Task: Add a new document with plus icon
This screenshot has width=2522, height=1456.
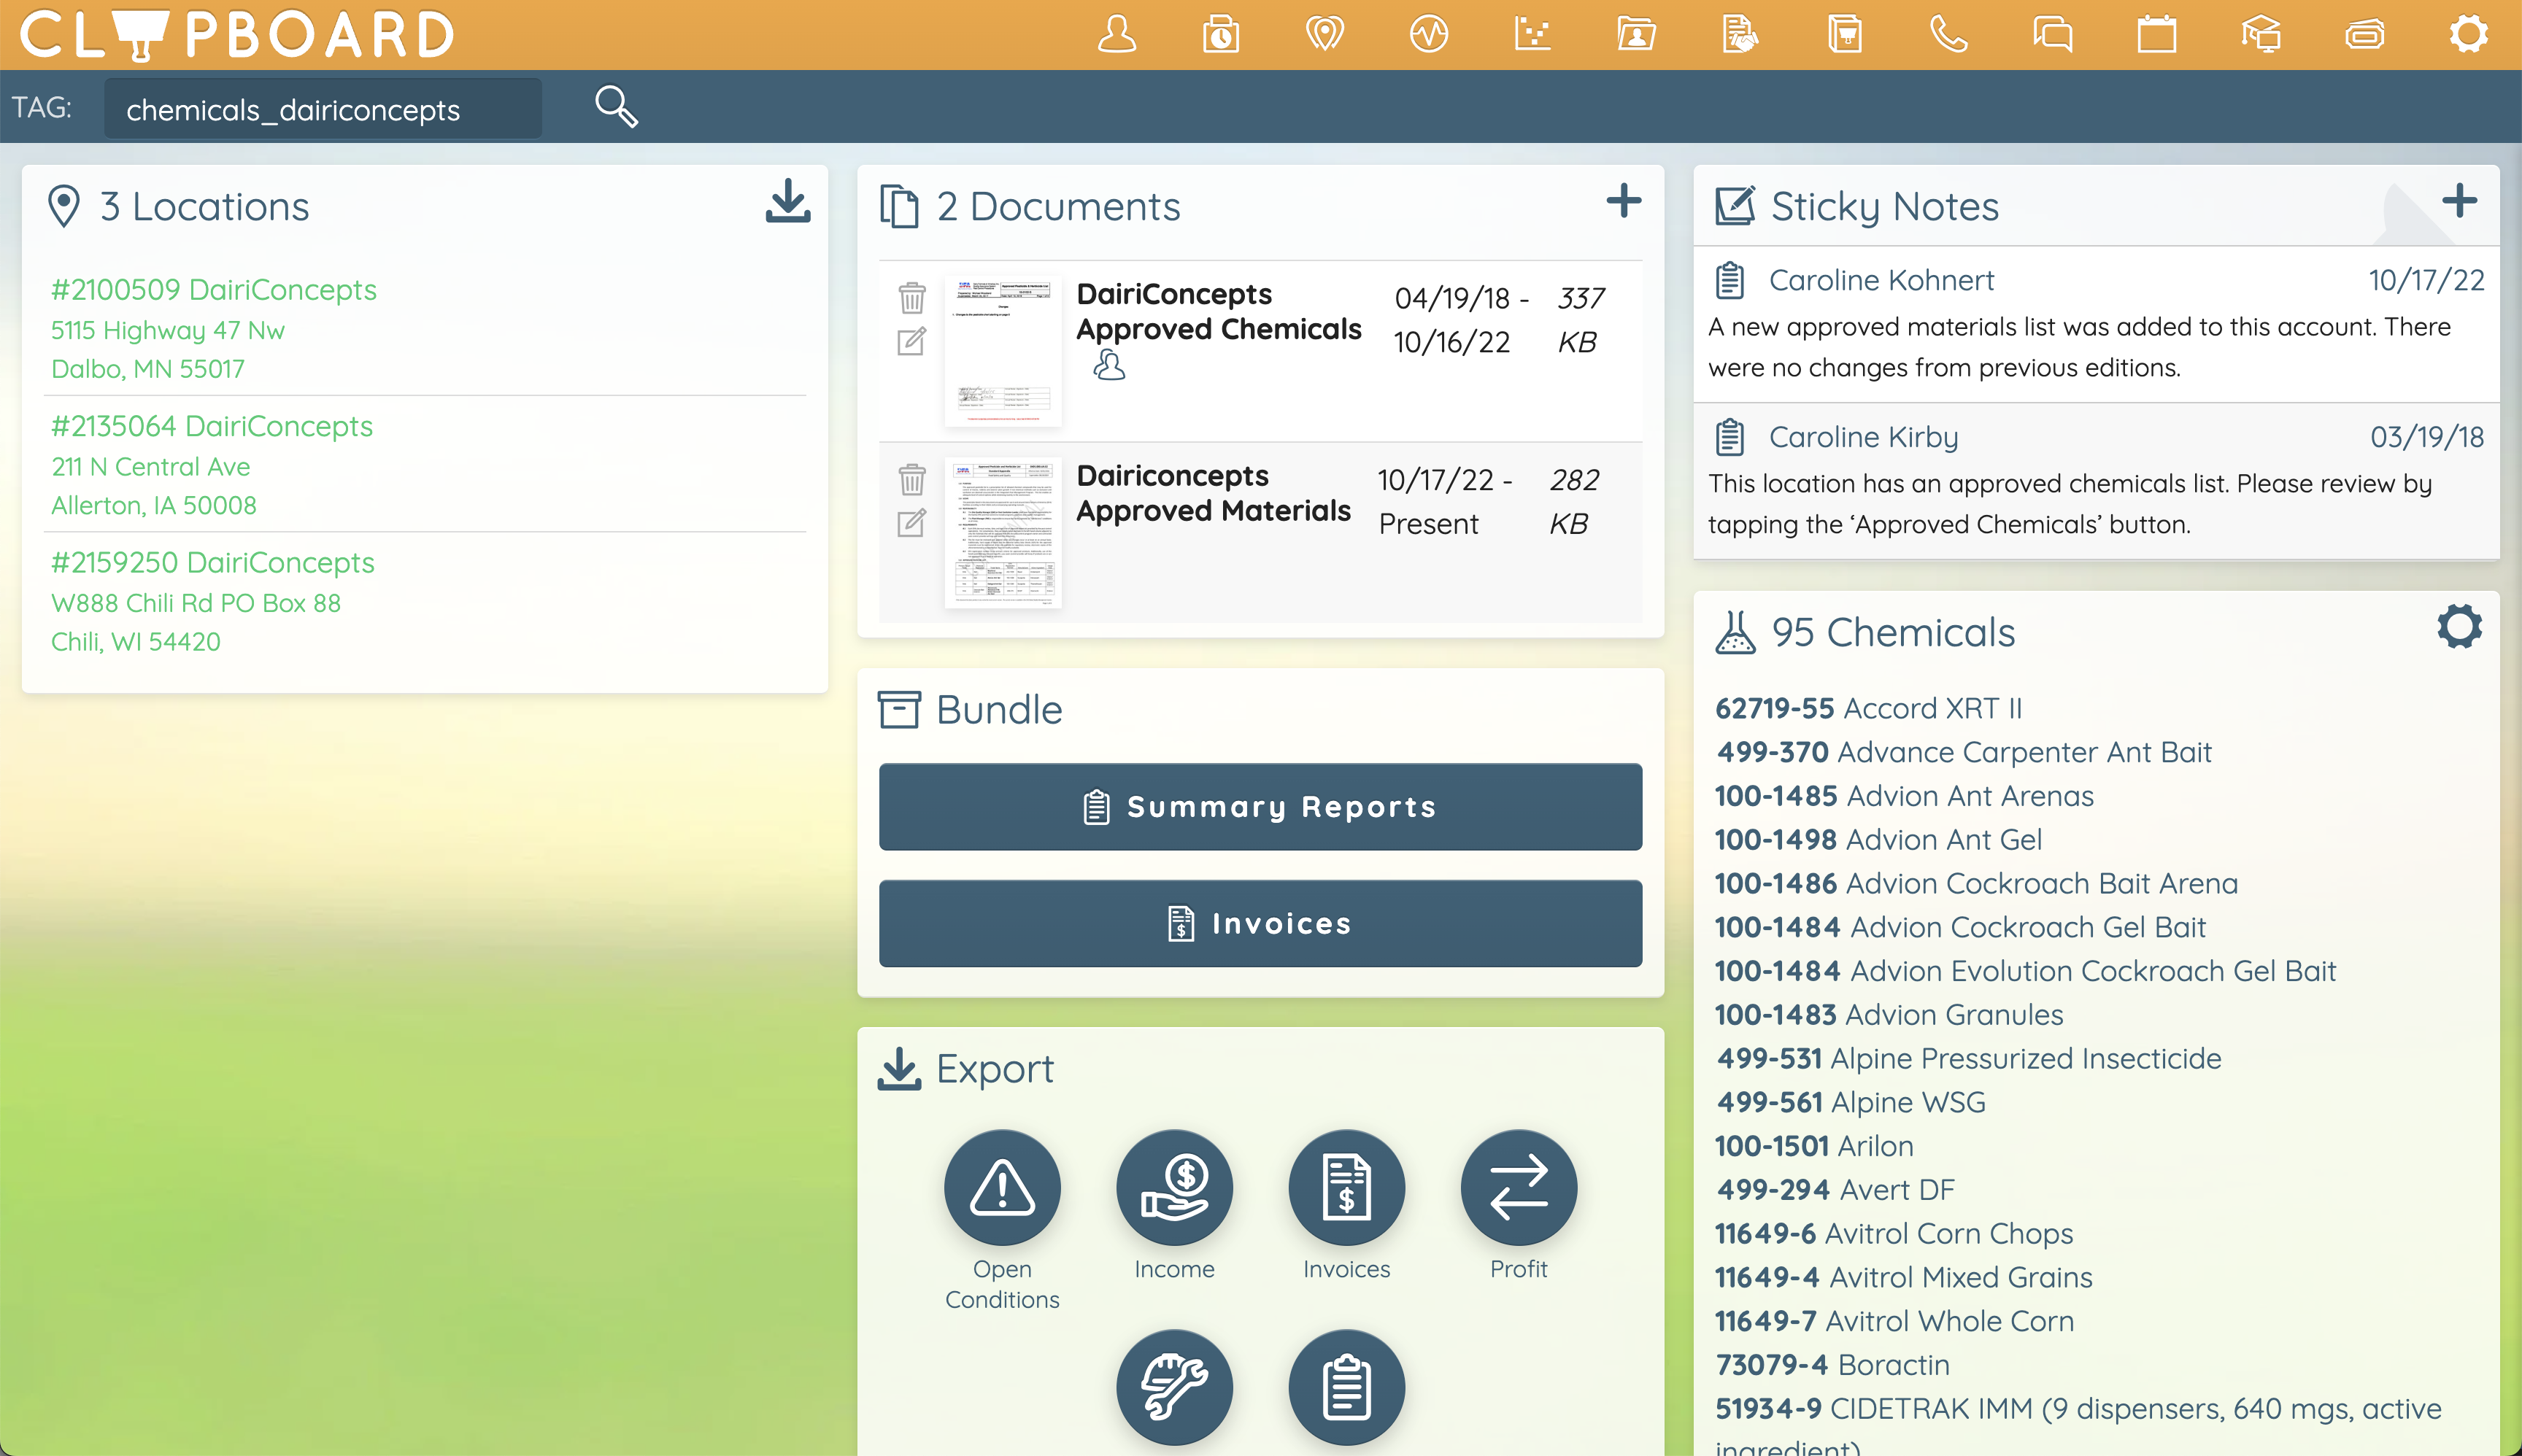Action: tap(1624, 201)
